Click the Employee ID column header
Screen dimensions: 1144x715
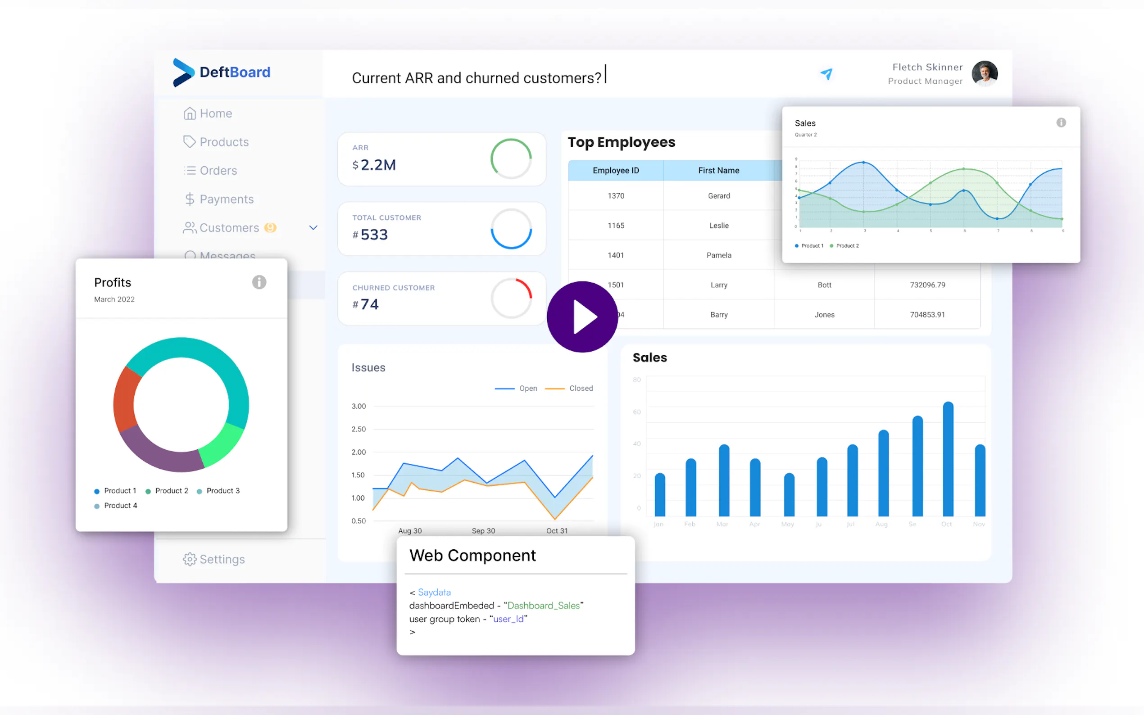[x=615, y=170]
